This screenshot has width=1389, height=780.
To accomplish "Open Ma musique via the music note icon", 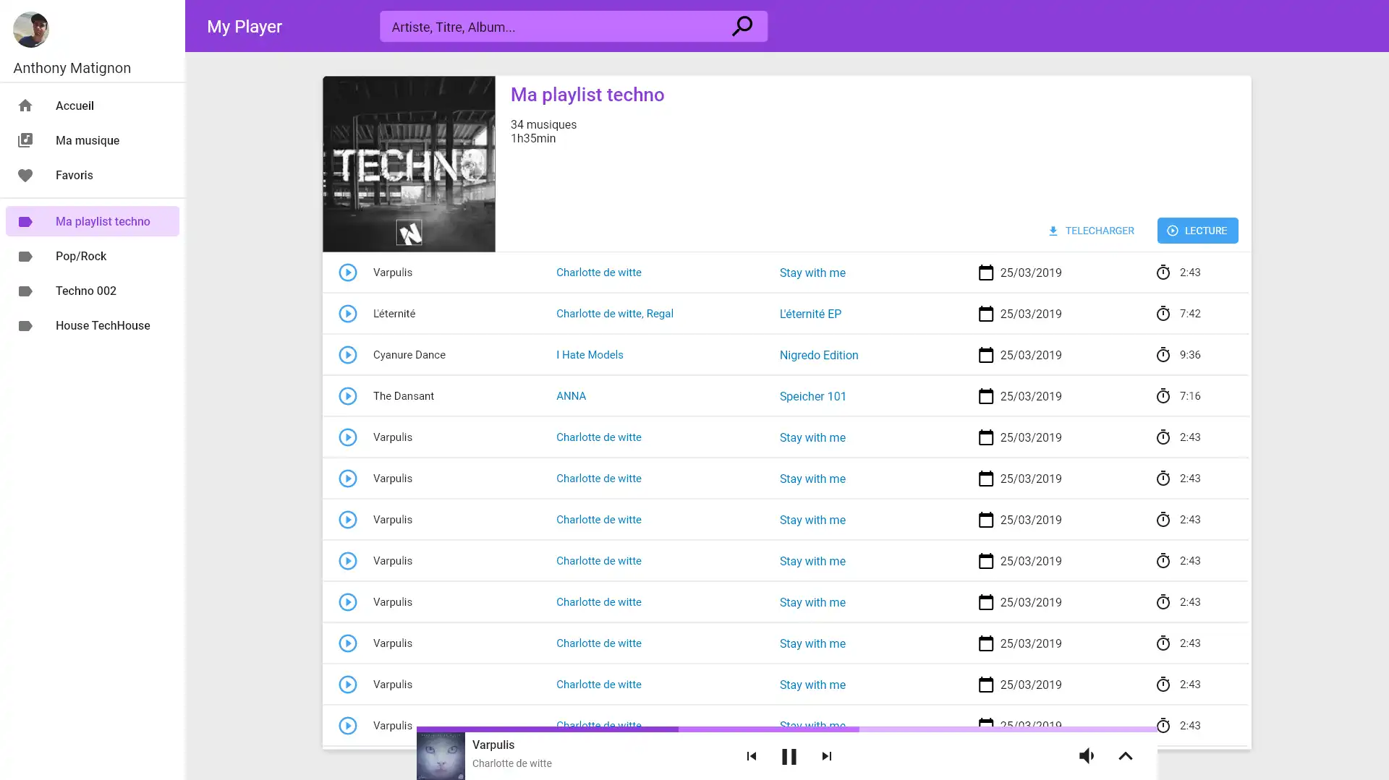I will pos(25,140).
